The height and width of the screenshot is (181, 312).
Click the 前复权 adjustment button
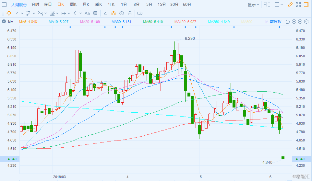(x=275, y=22)
